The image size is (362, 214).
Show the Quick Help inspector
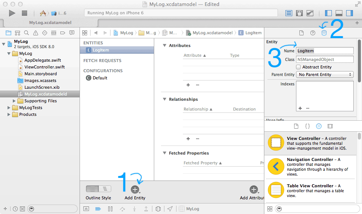[x=313, y=33]
